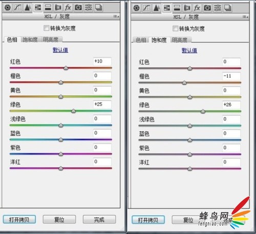Open the Snapshots icon in the Saturation window
The image size is (256, 234).
(227, 8)
